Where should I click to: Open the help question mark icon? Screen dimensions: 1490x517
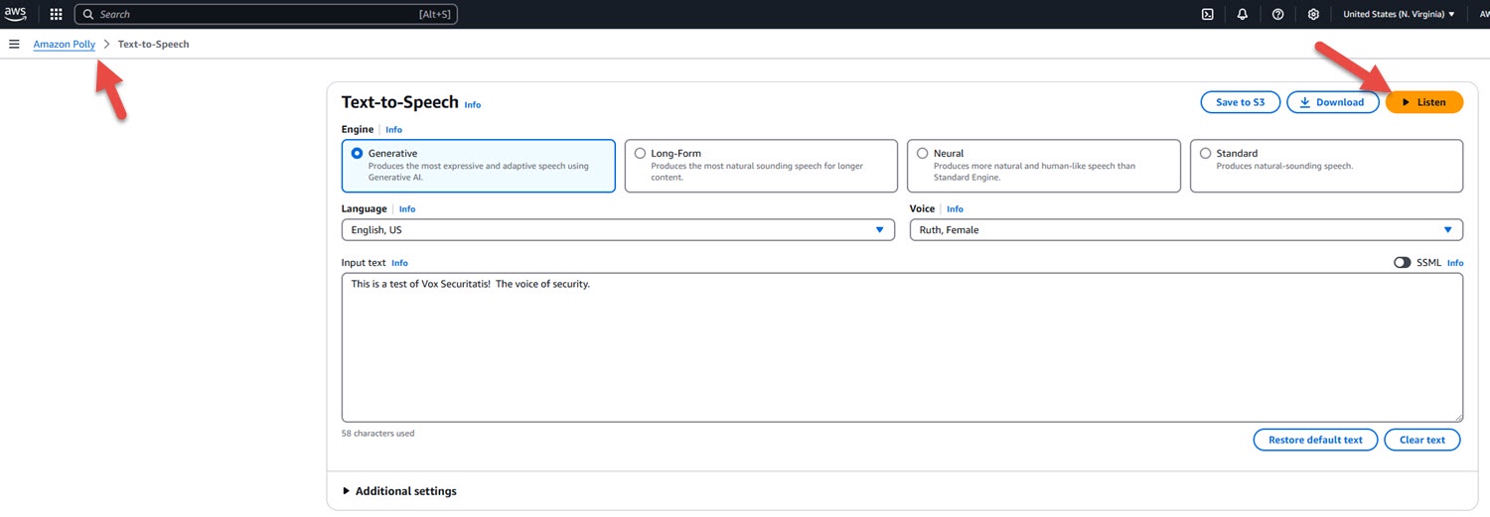point(1278,14)
